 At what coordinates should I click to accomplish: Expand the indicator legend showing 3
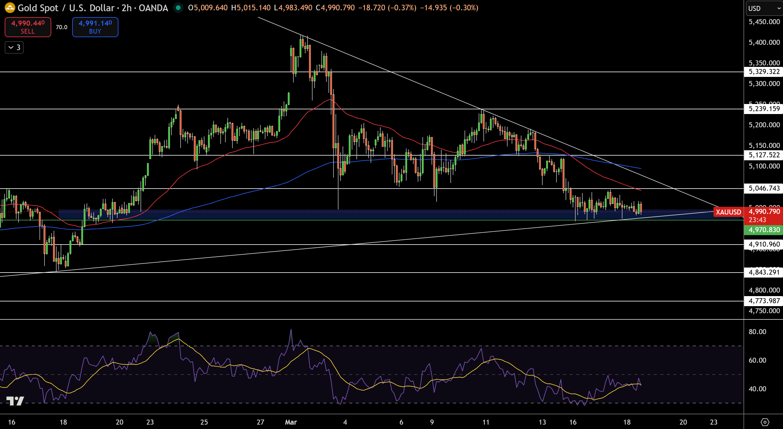[x=14, y=47]
